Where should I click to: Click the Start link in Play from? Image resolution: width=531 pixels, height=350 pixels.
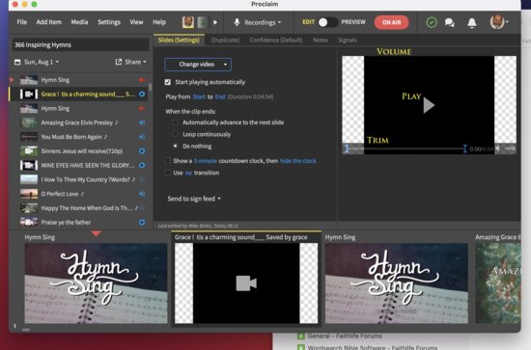click(199, 96)
